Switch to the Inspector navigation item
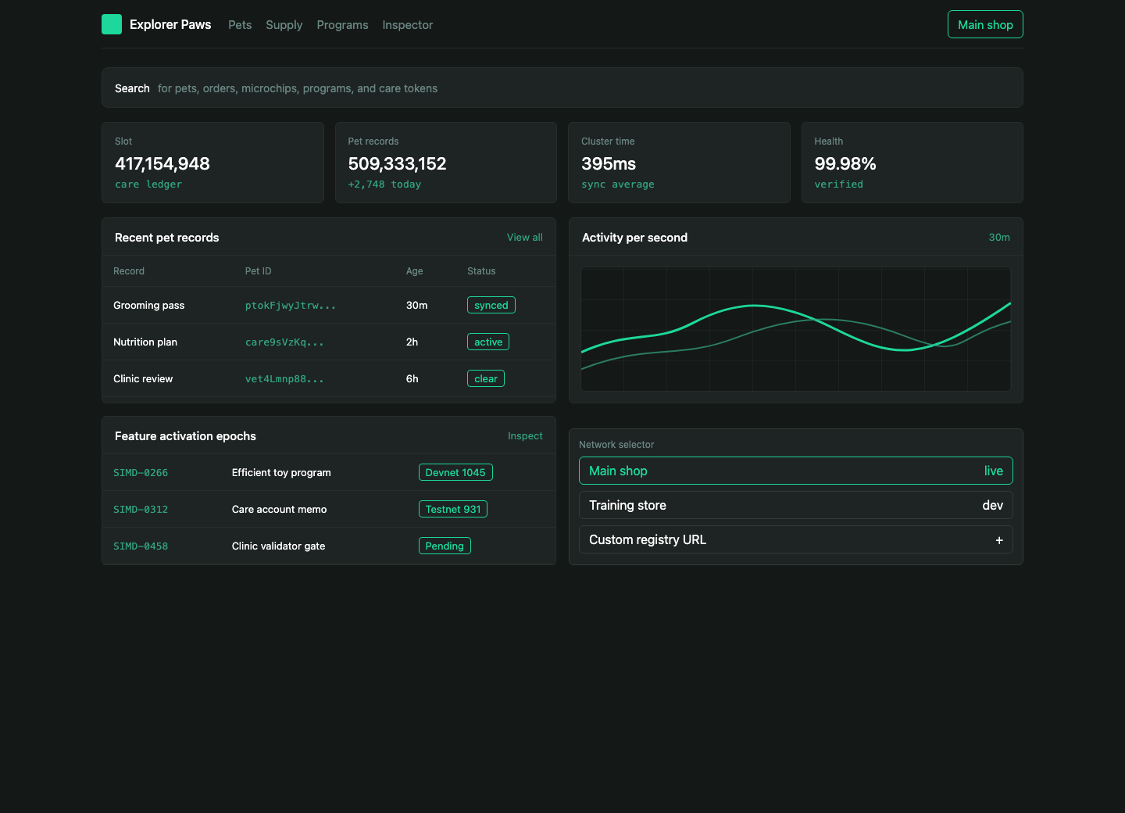This screenshot has height=813, width=1125. (407, 25)
